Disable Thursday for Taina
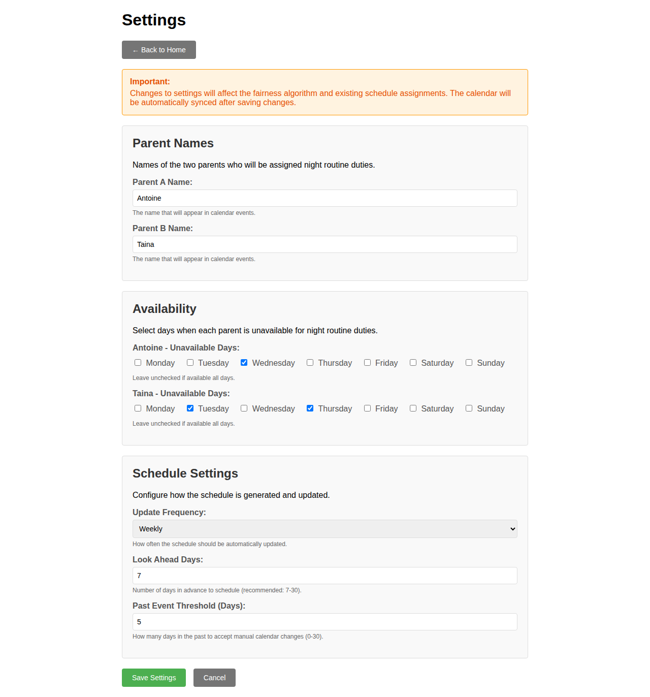The height and width of the screenshot is (697, 650). (x=310, y=408)
